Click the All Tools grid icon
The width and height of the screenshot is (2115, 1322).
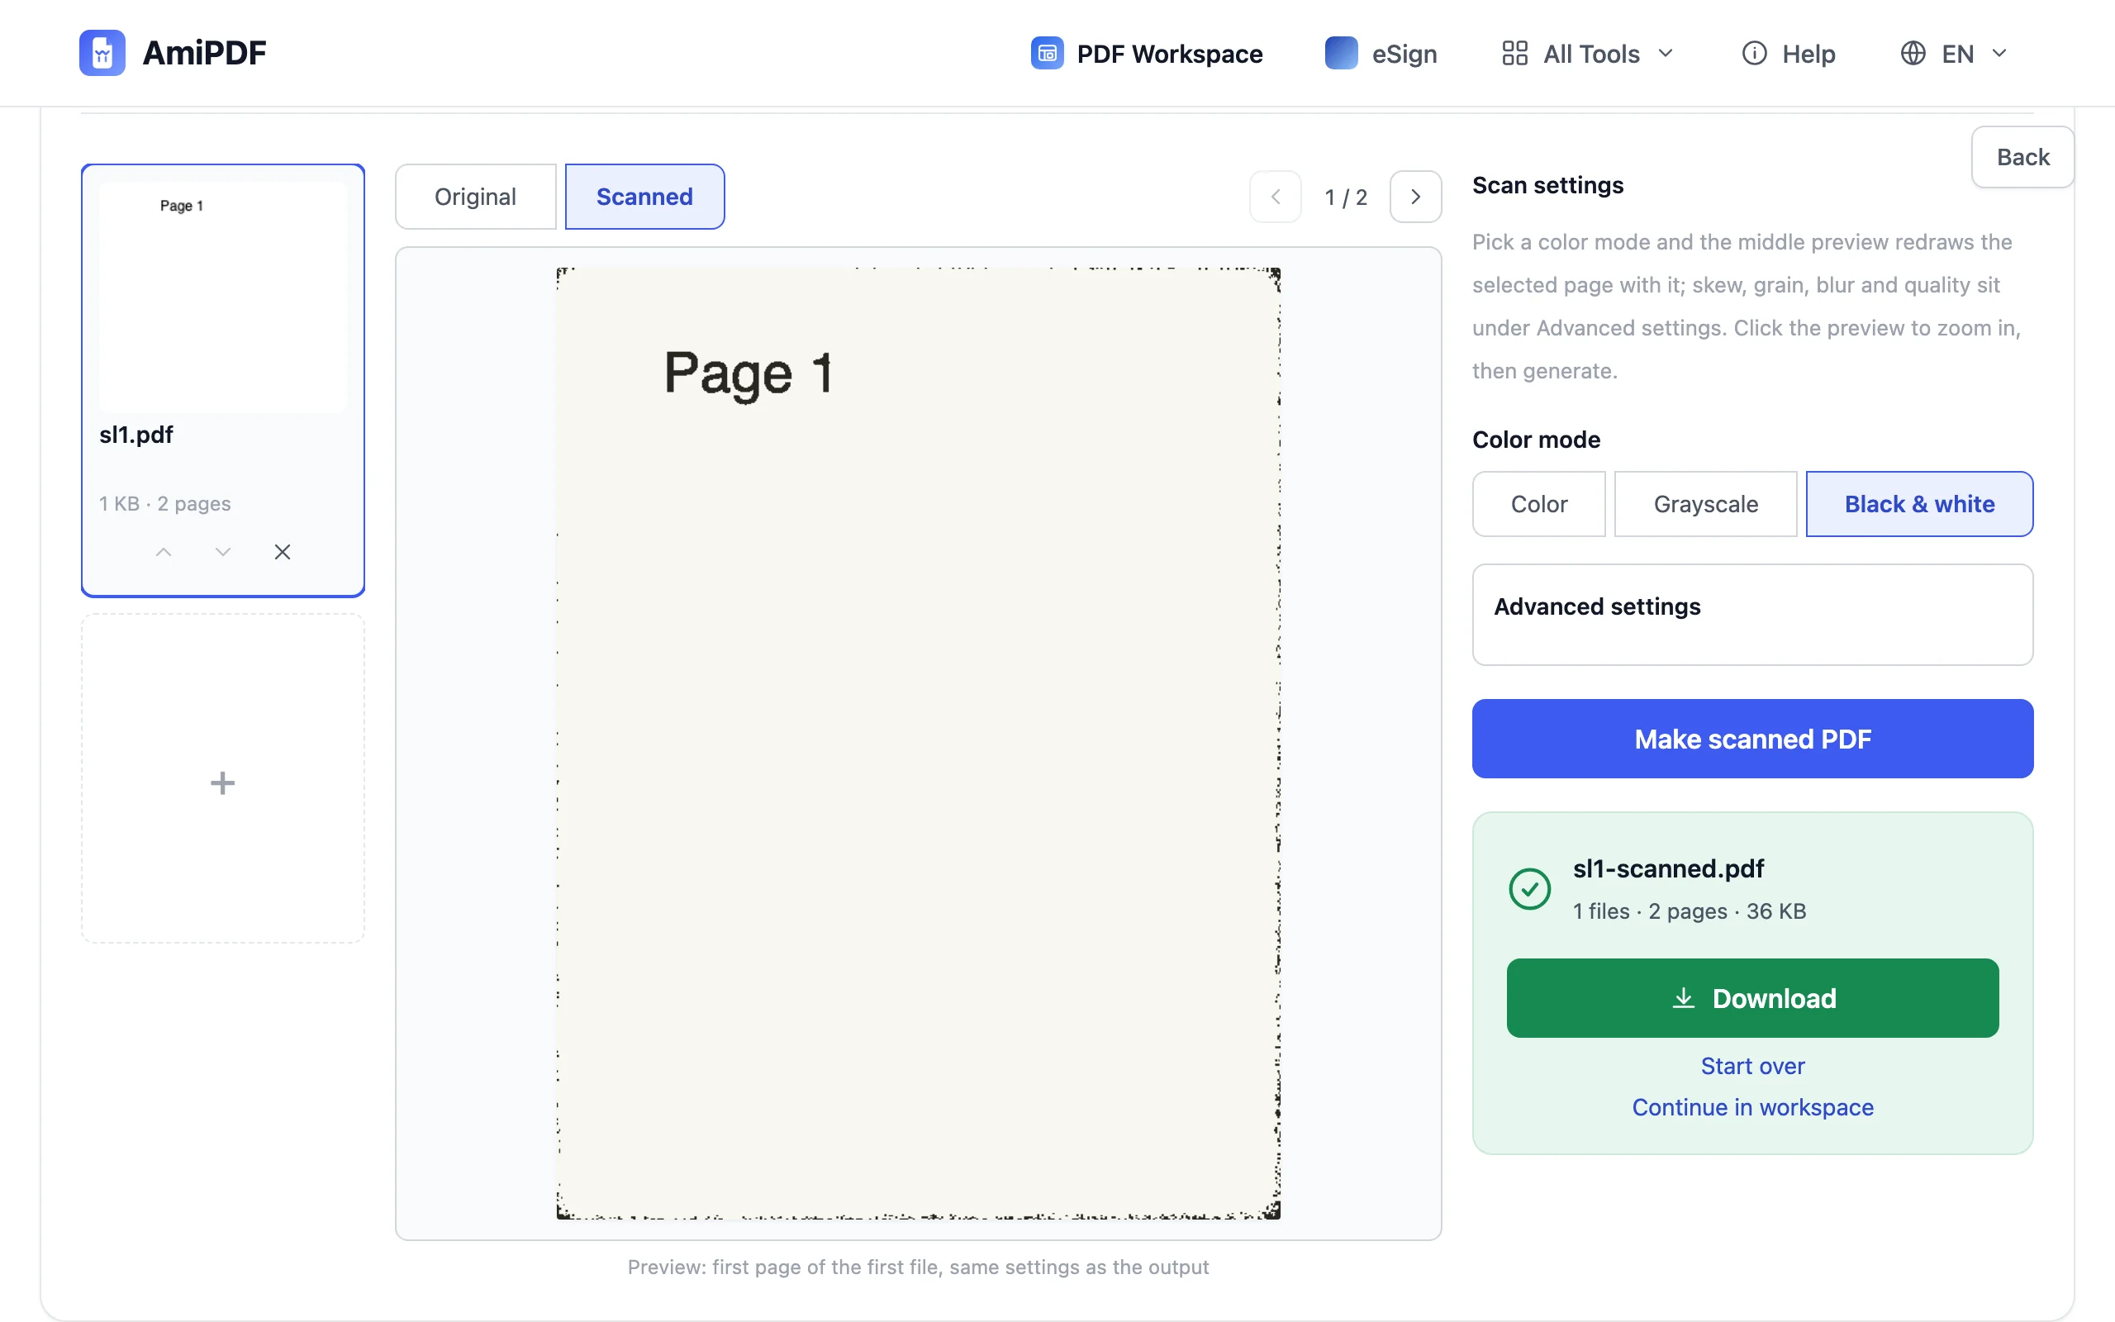click(x=1514, y=54)
